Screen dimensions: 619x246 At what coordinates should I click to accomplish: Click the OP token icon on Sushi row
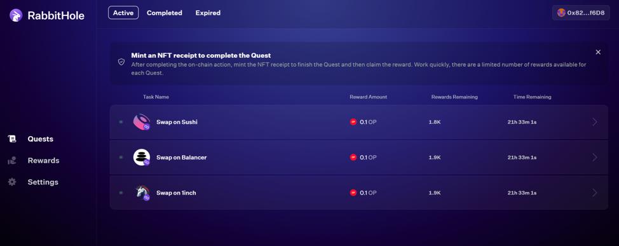(x=353, y=122)
